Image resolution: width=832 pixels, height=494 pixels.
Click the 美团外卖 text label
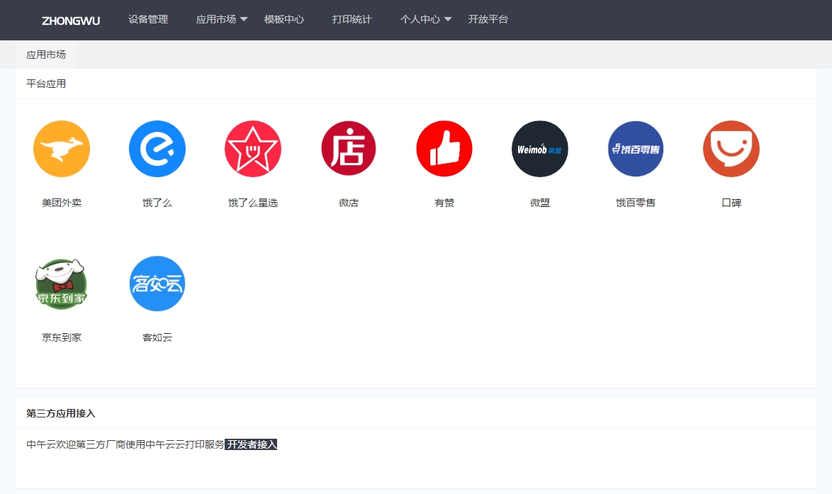point(62,203)
